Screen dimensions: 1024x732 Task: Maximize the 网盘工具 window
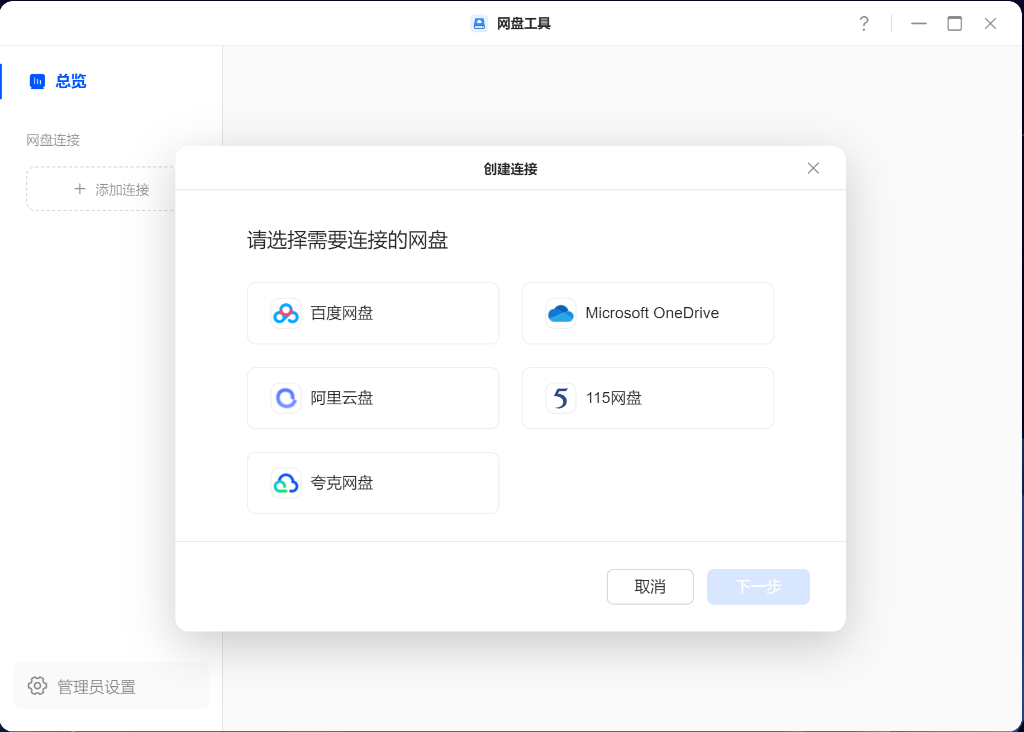point(955,23)
